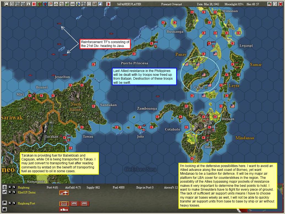Viewport: 285px width, 214px height.
Task: Click the green factory toolbar icon
Action: point(67,4)
